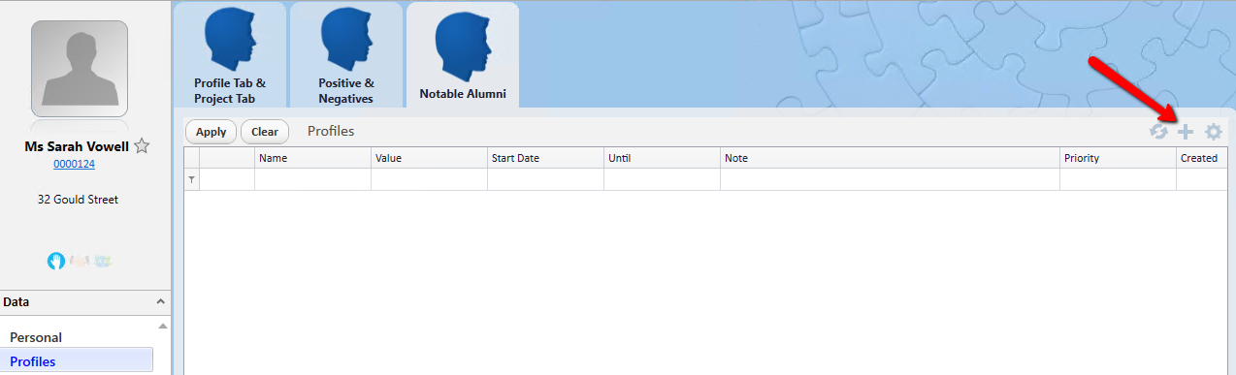Sort by the Priority column header

pos(1118,158)
